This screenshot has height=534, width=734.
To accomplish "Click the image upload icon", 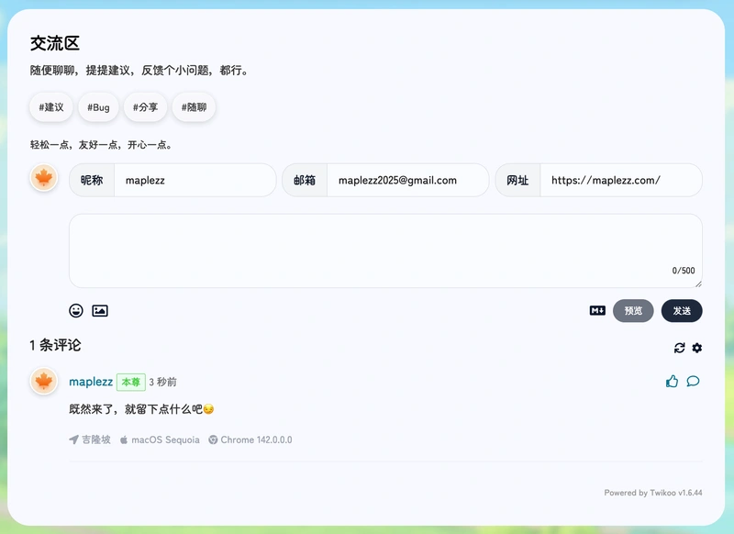I will (x=100, y=310).
